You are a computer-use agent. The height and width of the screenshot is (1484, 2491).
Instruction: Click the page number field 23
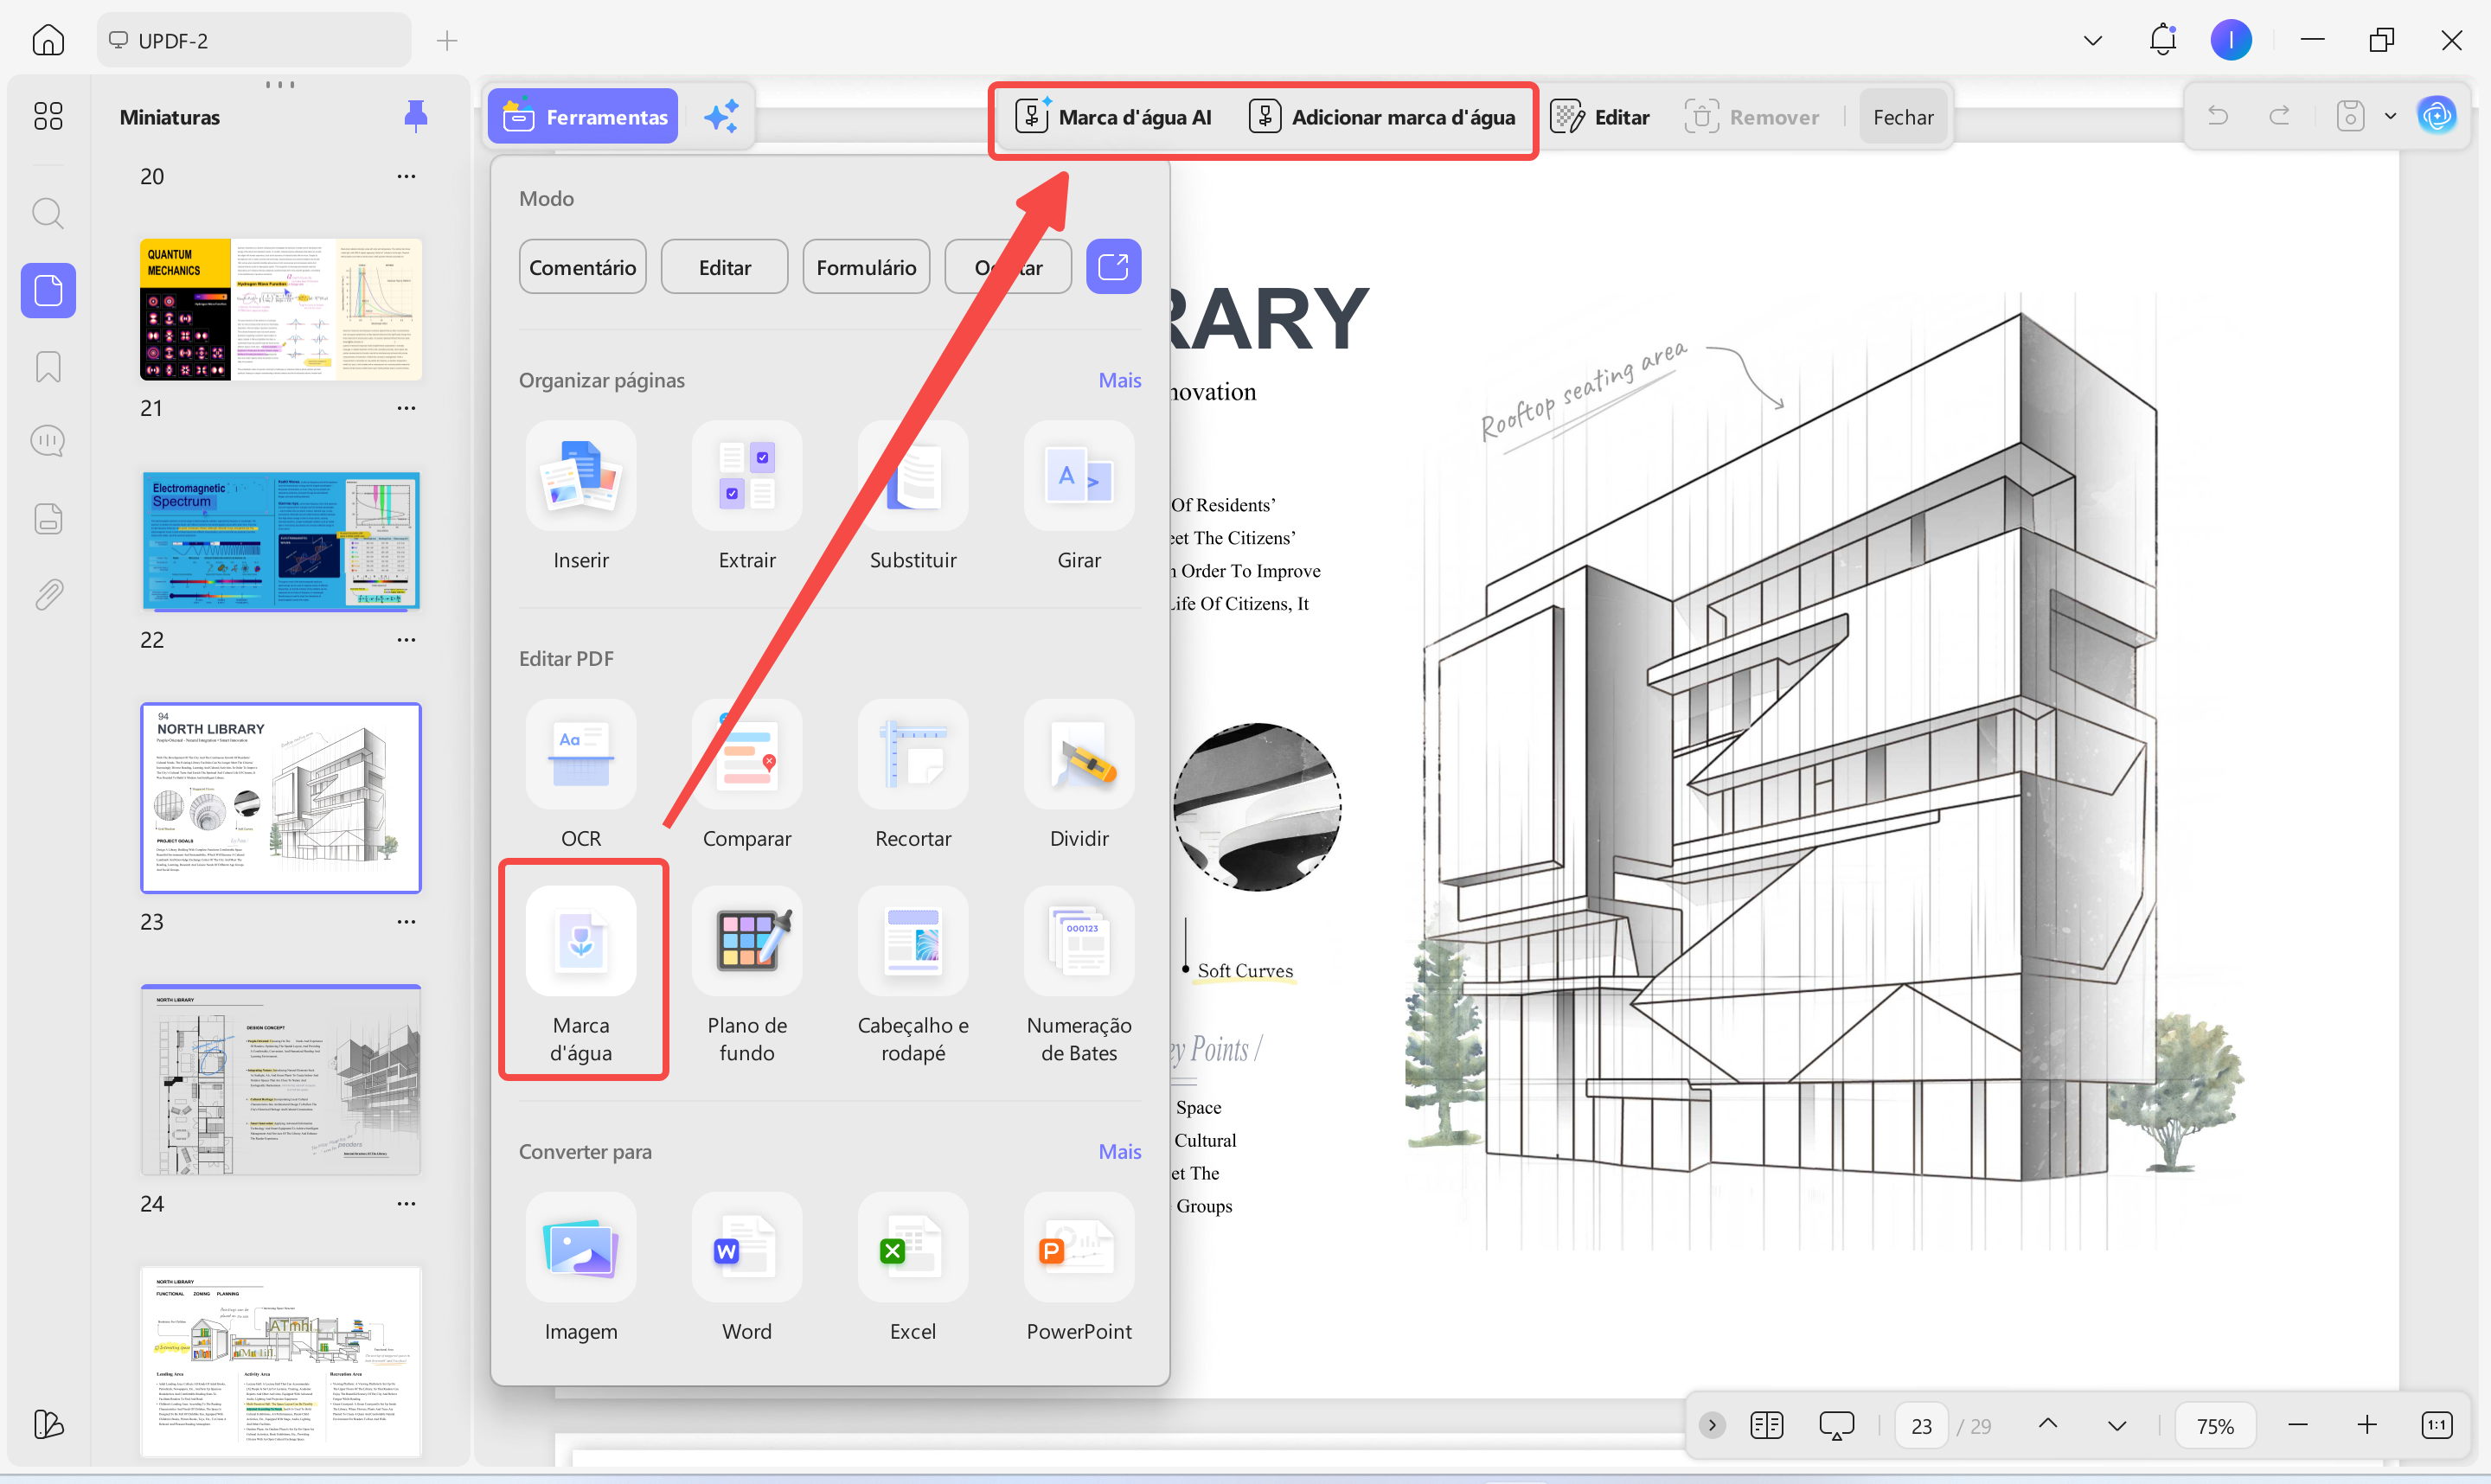1921,1426
